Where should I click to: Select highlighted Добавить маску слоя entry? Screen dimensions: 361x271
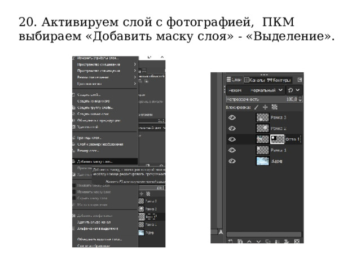point(105,161)
